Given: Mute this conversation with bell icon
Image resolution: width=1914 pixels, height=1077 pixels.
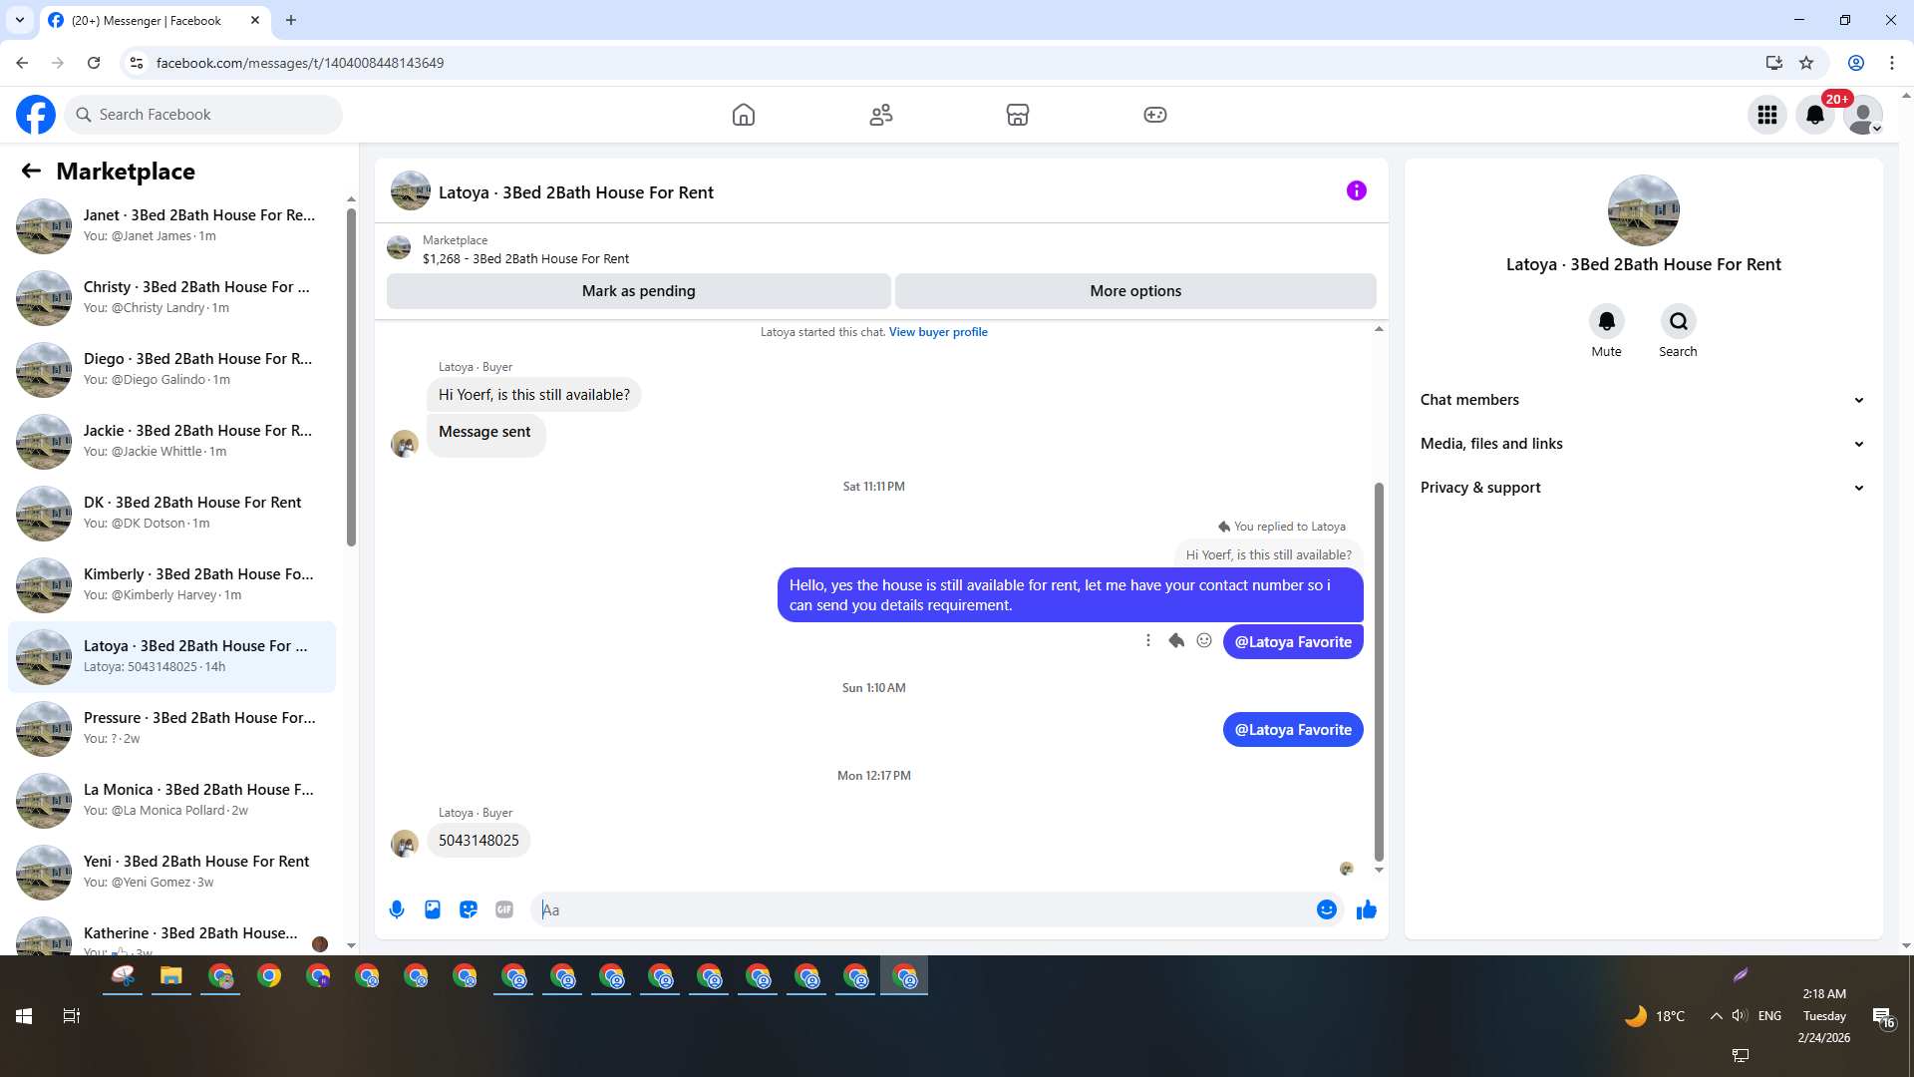Looking at the screenshot, I should tap(1606, 322).
